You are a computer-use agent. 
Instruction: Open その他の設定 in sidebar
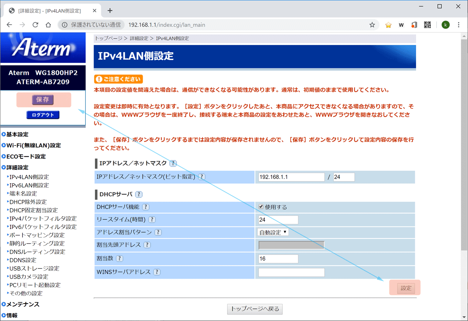26,293
